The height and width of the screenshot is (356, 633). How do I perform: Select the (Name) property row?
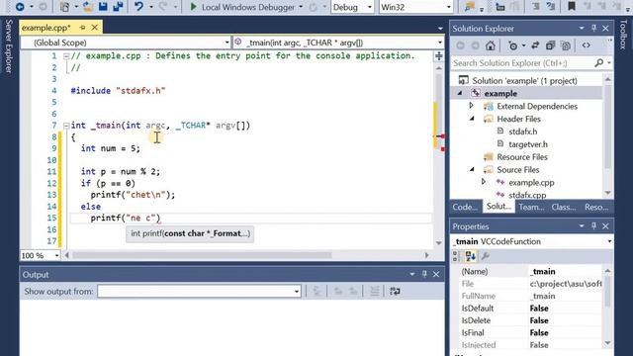[530, 271]
